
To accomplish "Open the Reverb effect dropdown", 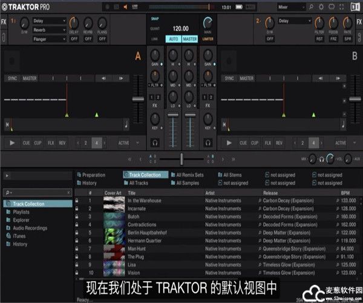I will (x=50, y=30).
